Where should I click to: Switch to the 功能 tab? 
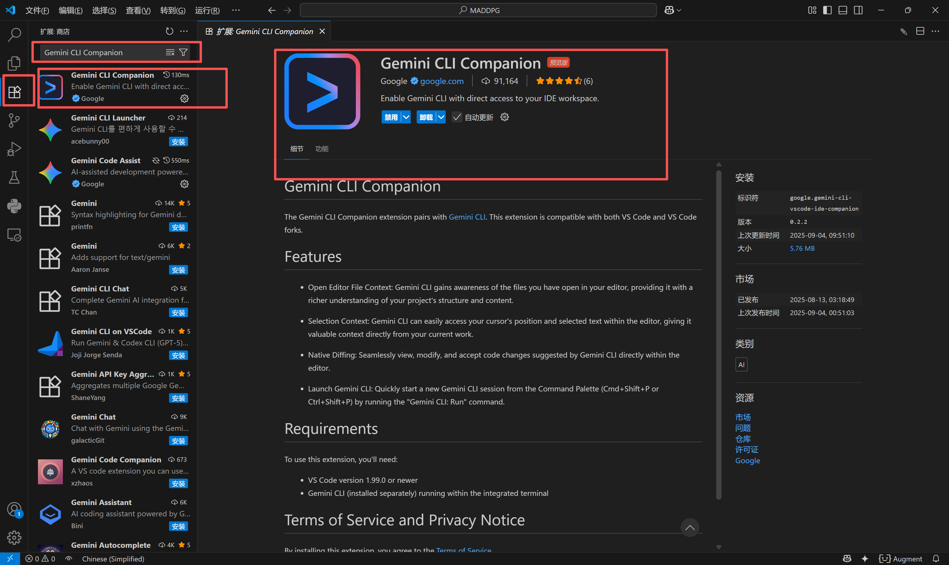coord(321,149)
